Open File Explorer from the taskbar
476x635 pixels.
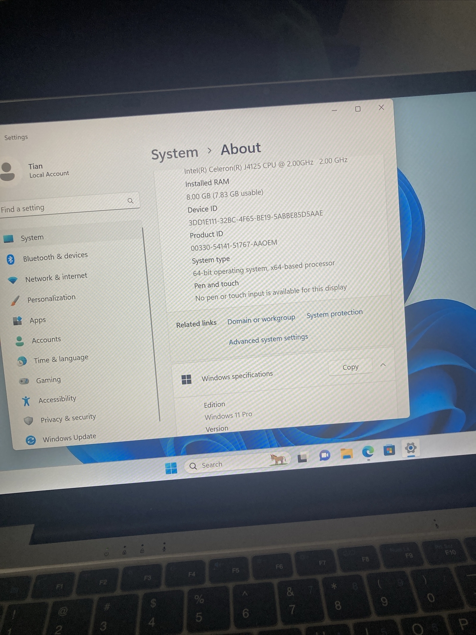click(347, 453)
